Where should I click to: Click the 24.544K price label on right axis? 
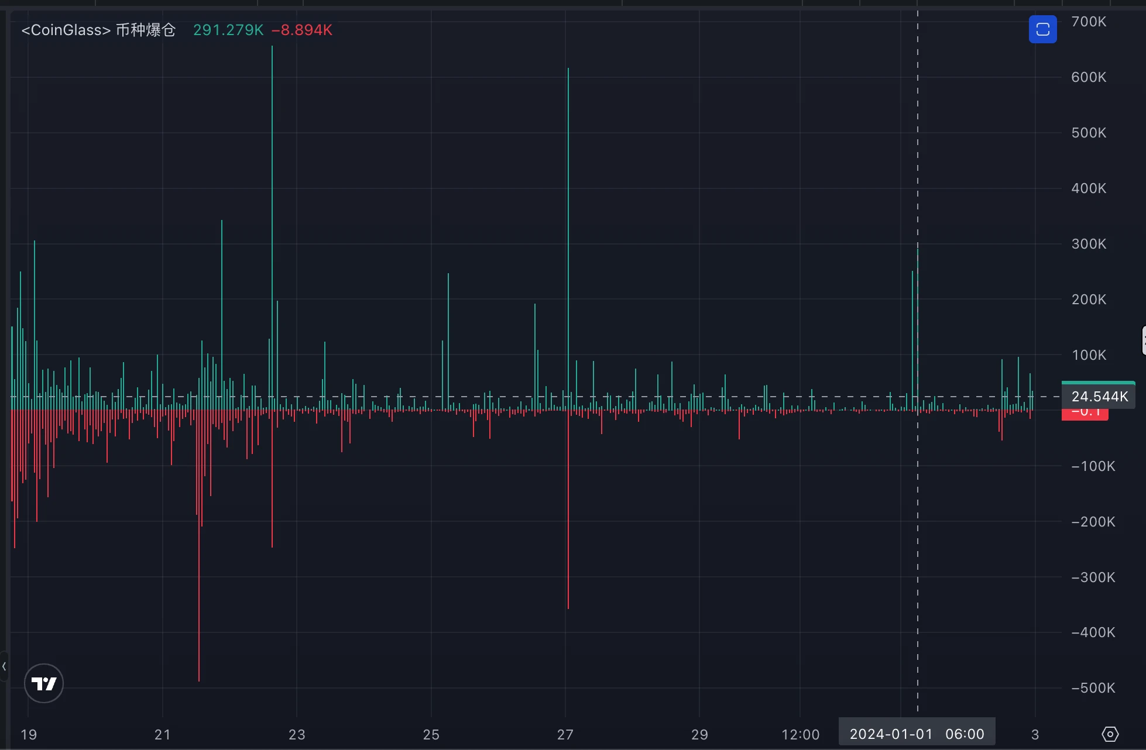[1099, 396]
